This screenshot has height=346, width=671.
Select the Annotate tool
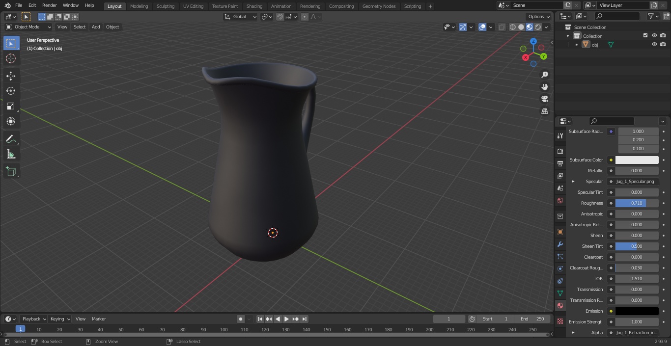click(11, 139)
